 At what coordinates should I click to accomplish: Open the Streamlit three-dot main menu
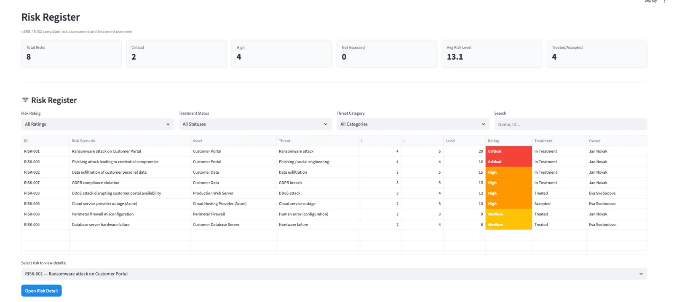click(665, 1)
